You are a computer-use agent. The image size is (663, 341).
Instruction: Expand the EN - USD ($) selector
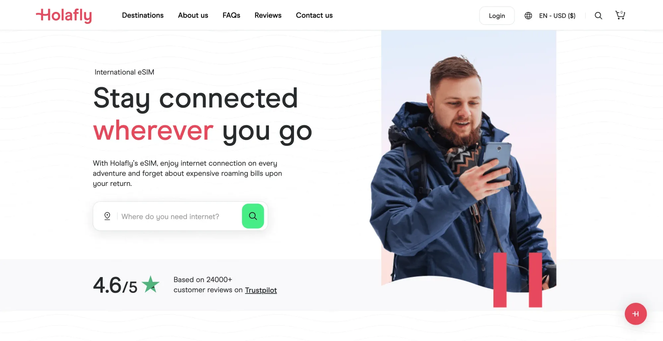pos(557,16)
